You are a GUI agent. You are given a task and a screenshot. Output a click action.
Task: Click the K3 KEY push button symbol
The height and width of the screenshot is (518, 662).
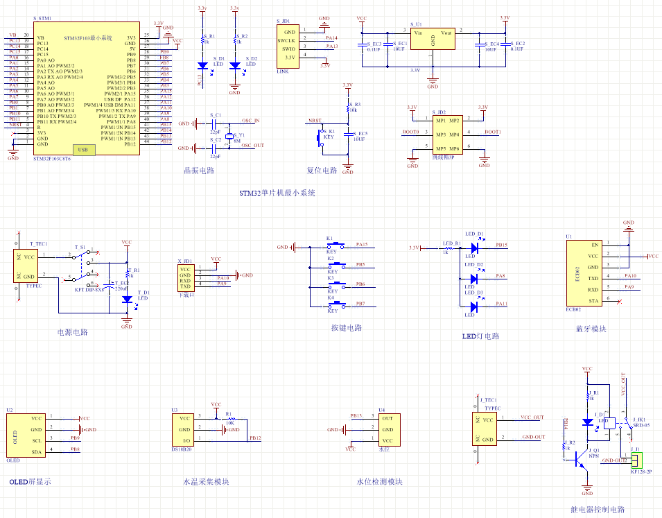pos(337,285)
